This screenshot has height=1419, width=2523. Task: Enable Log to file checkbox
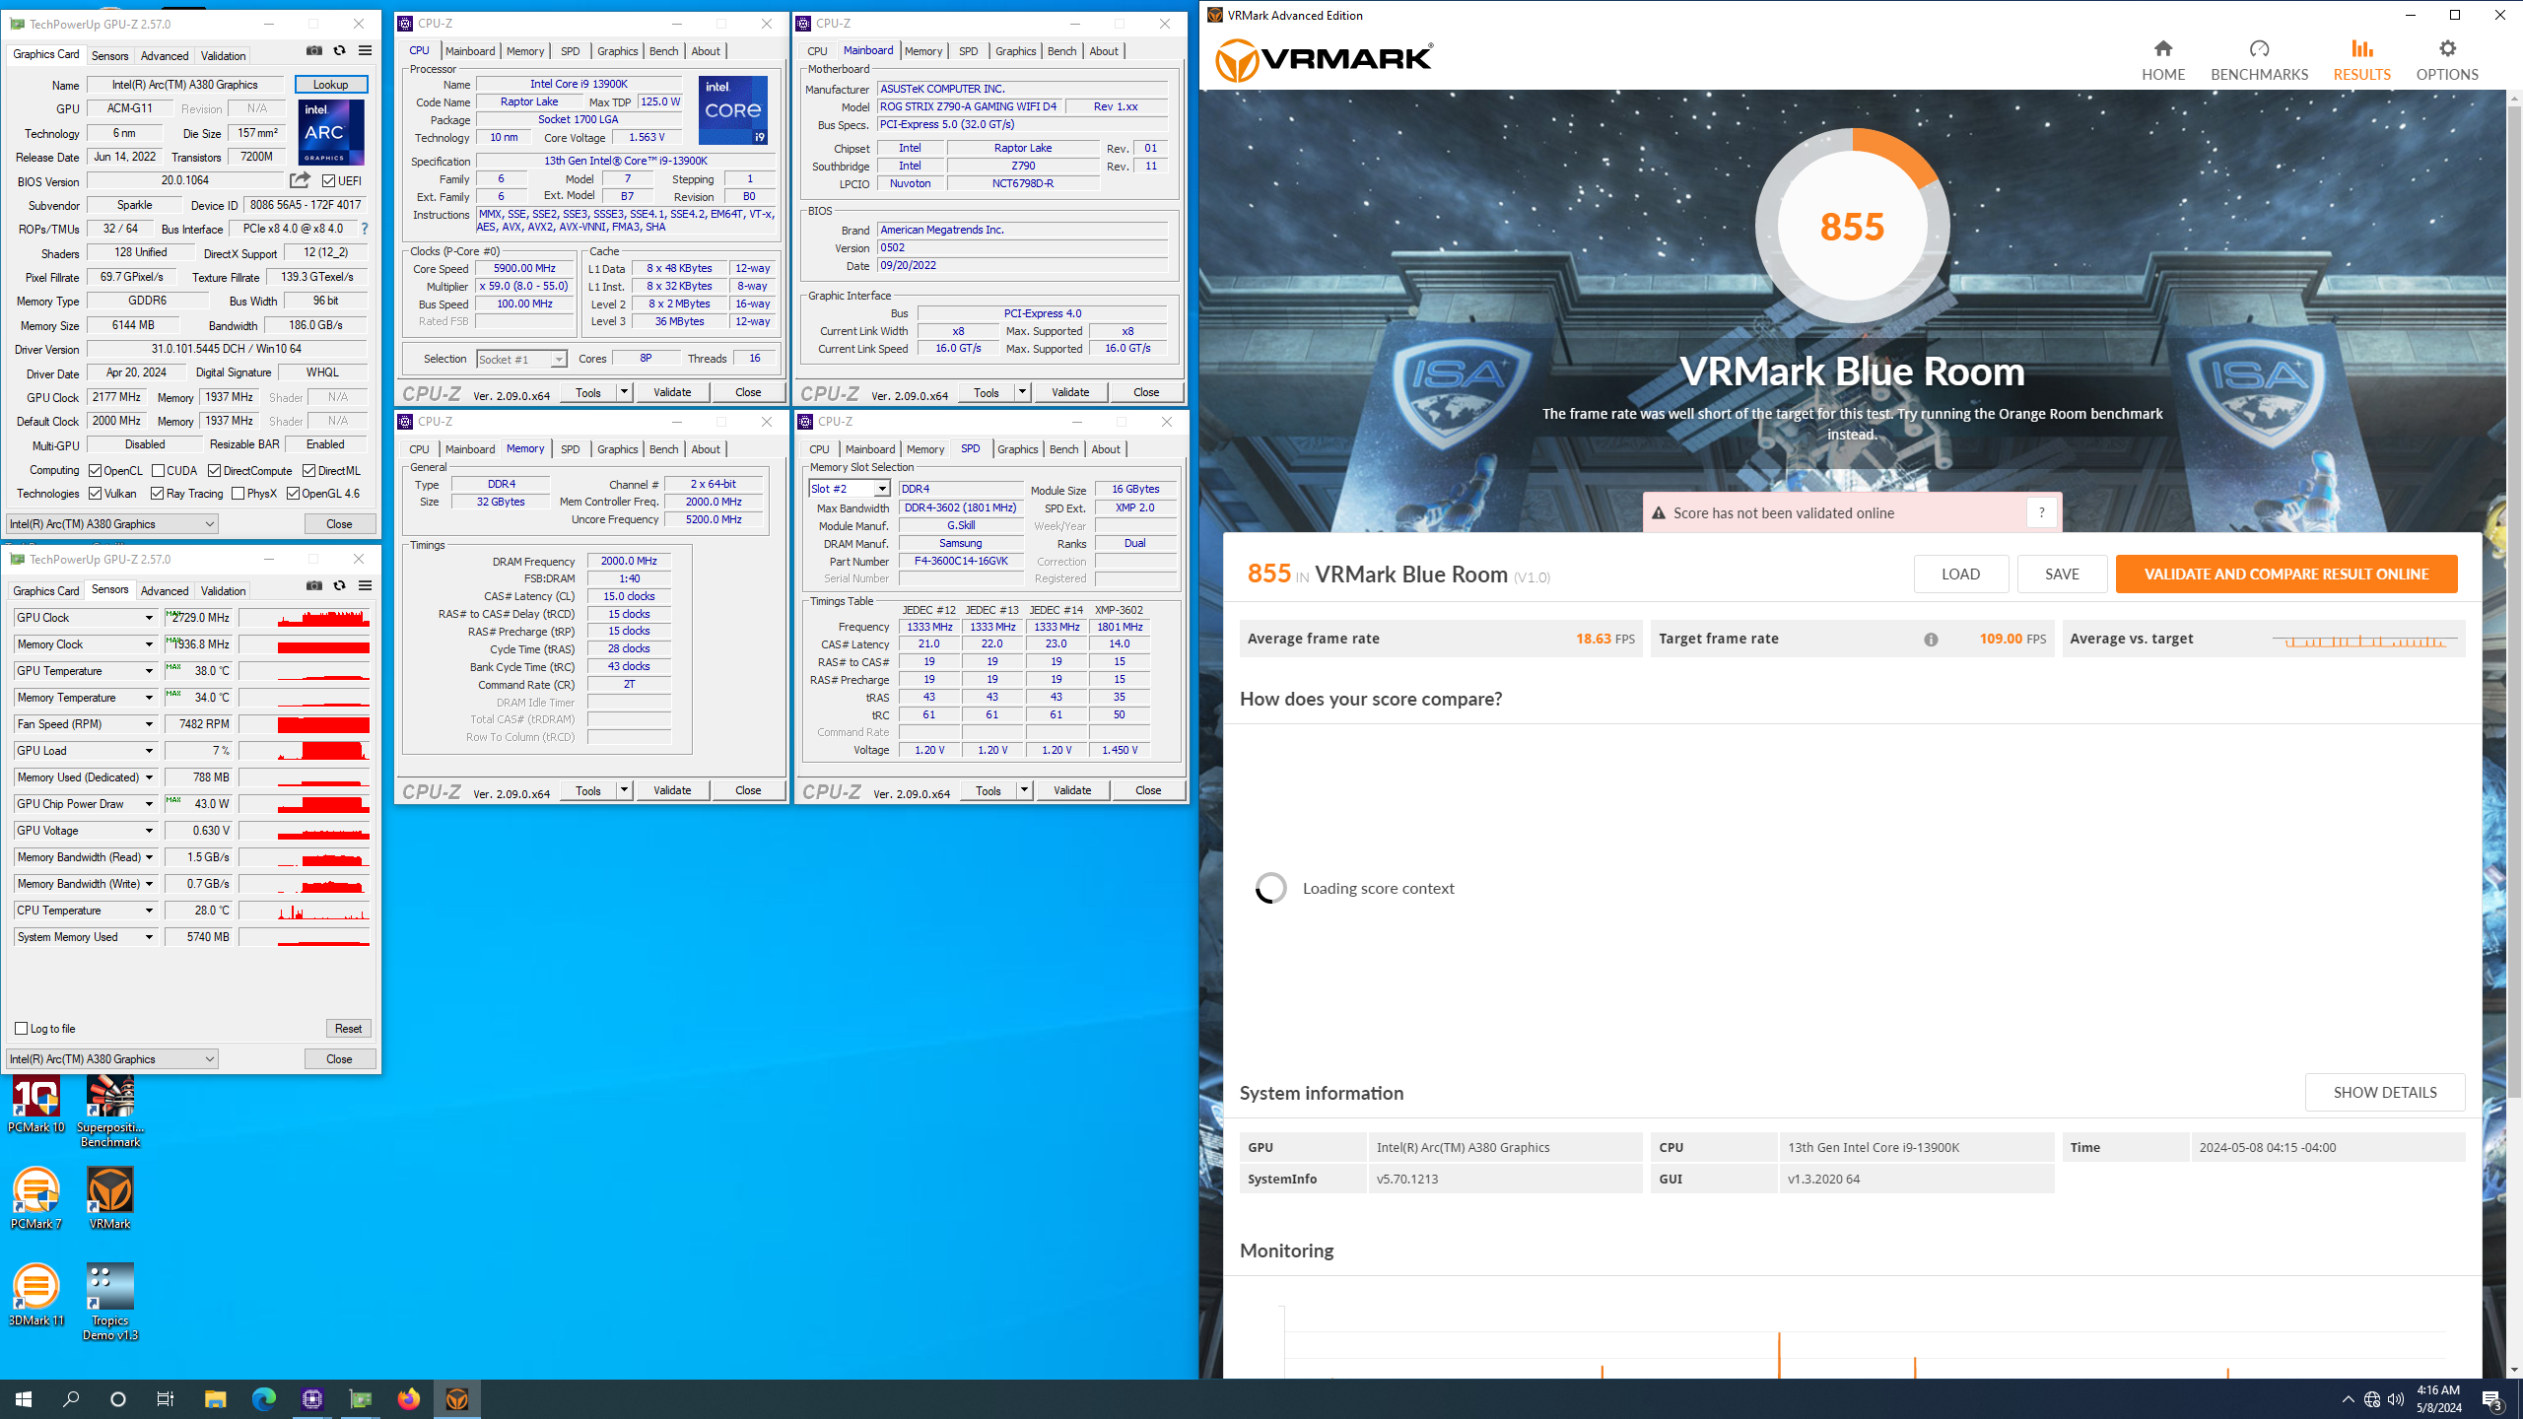21,1028
